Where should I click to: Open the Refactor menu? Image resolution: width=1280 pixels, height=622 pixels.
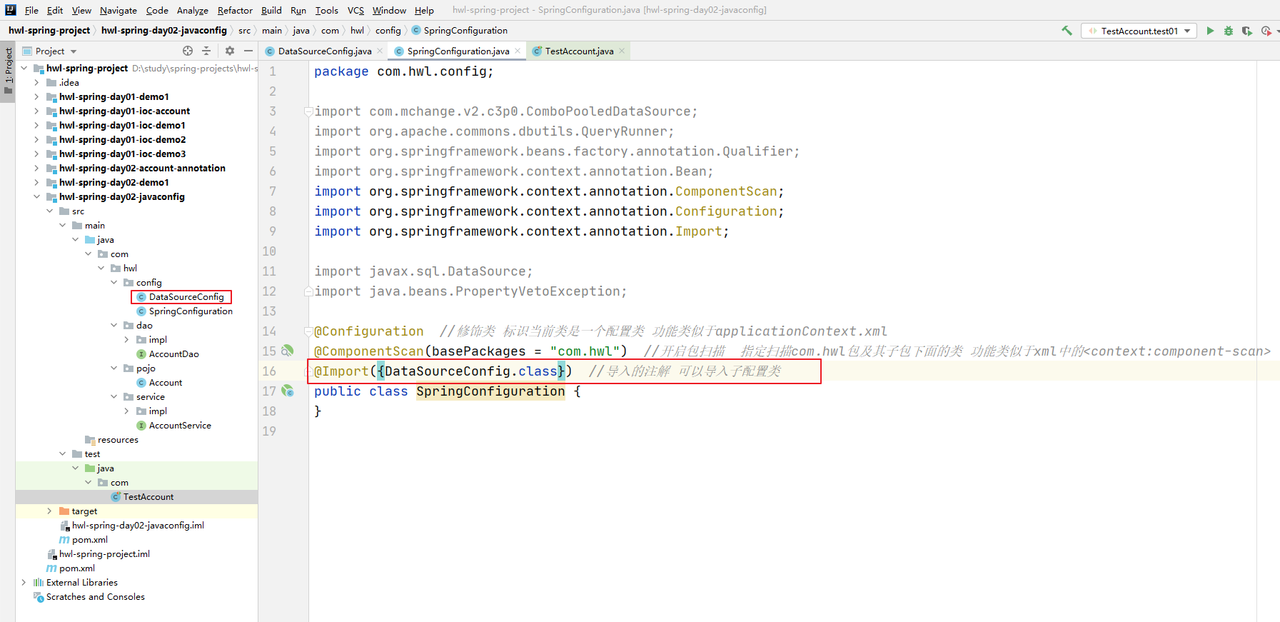(235, 10)
